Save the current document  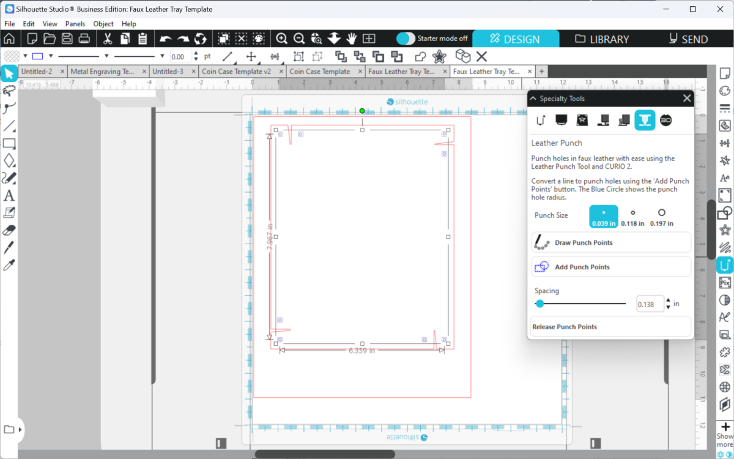67,39
